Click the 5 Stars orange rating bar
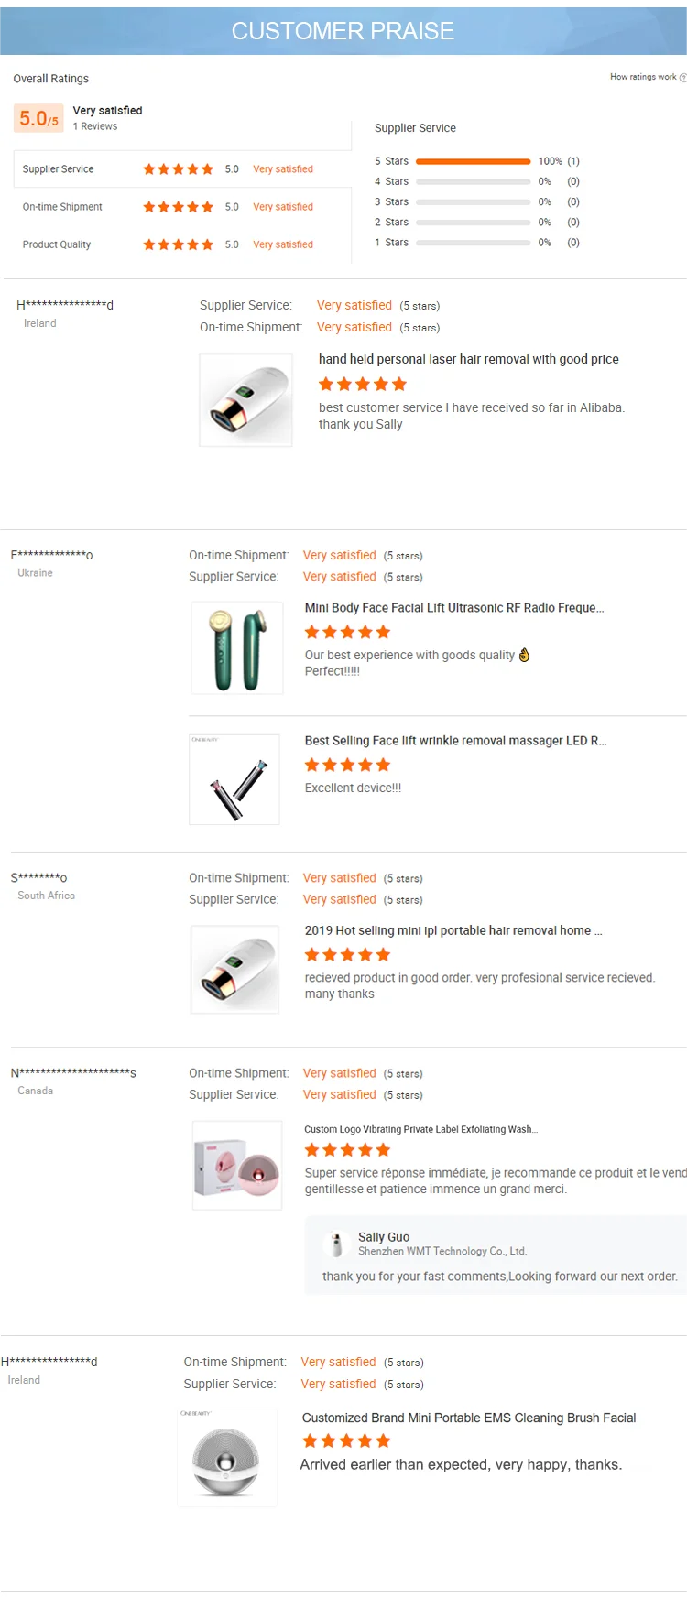Screen dimensions: 687x1597 [473, 161]
